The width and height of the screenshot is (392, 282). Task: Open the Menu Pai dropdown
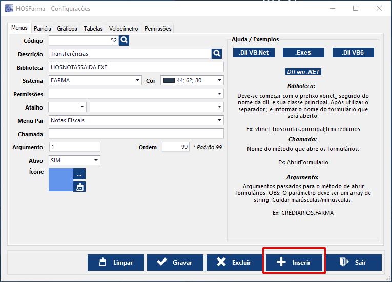pos(136,120)
